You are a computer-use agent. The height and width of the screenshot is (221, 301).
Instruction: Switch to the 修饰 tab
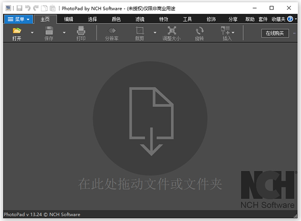(211, 19)
